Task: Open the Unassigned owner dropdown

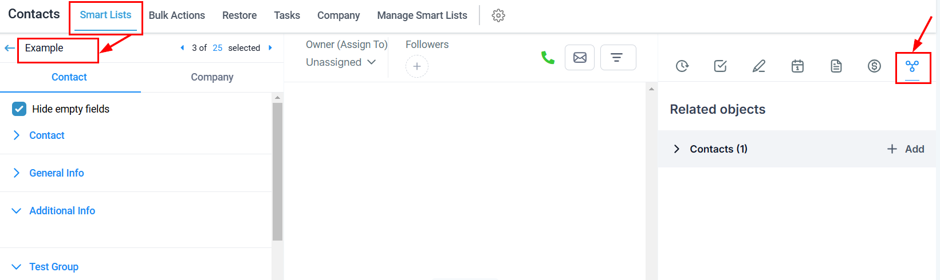Action: click(340, 62)
